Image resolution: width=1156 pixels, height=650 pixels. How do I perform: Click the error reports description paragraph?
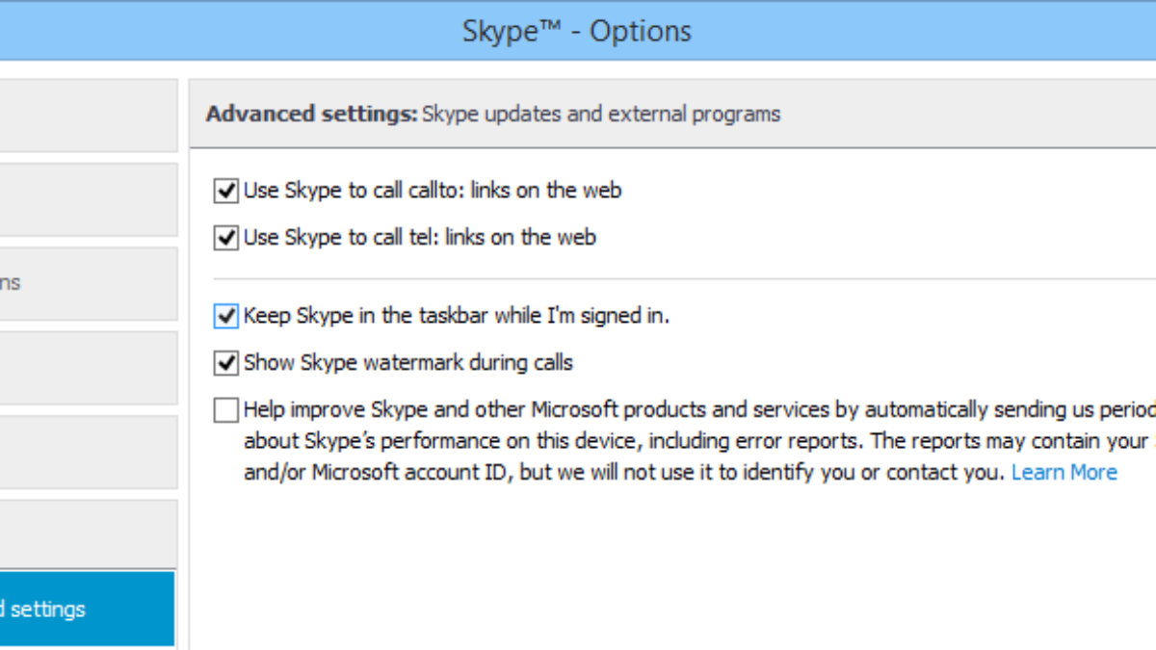tap(674, 441)
